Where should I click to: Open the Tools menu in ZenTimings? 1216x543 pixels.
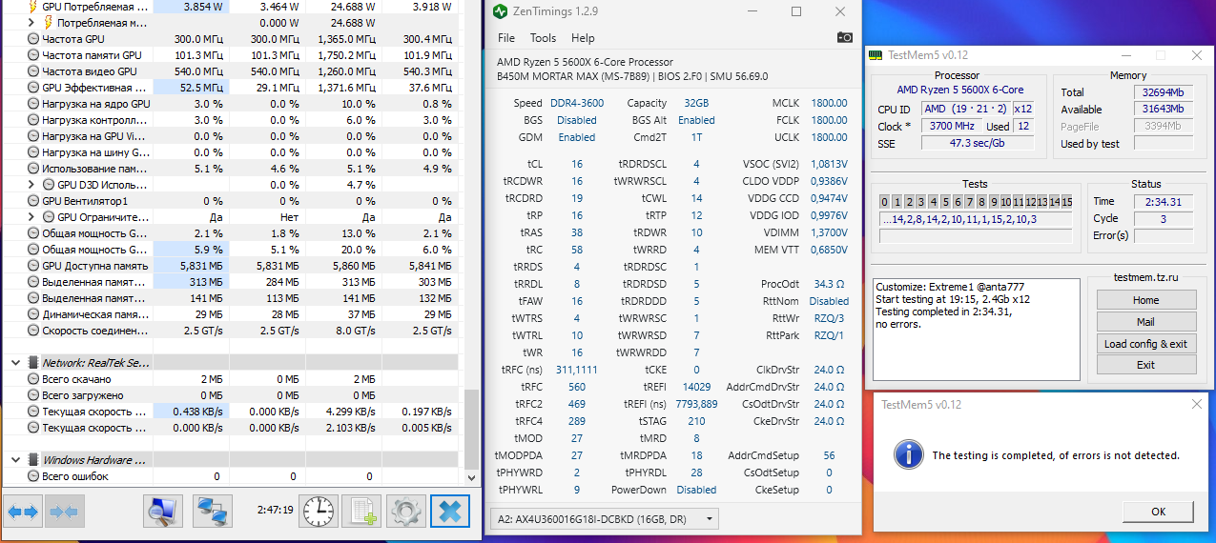click(x=543, y=38)
